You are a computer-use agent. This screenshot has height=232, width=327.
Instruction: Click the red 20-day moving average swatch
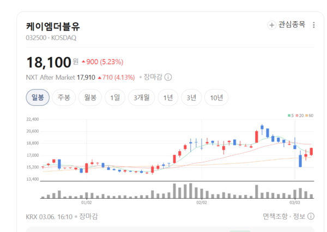coord(296,115)
